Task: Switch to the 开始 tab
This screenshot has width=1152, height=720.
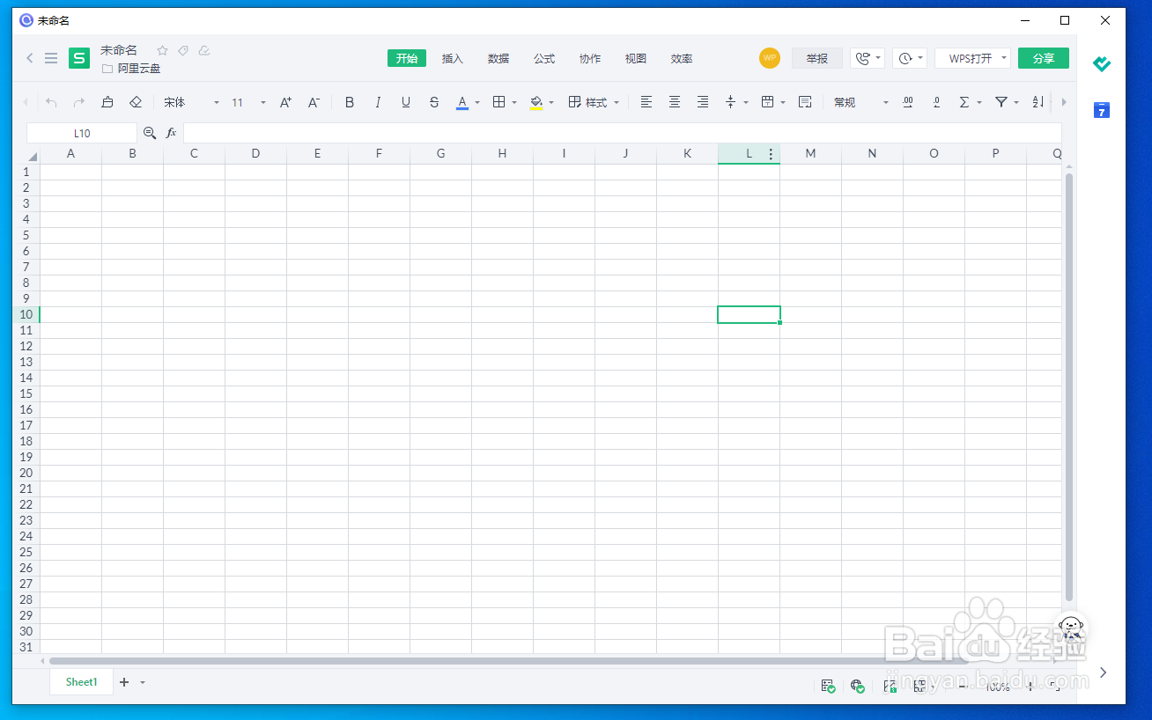Action: [407, 58]
